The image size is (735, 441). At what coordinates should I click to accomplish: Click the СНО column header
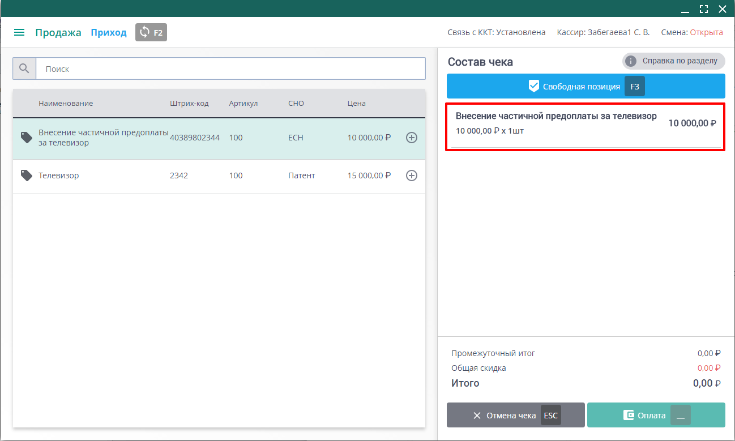[x=296, y=103]
